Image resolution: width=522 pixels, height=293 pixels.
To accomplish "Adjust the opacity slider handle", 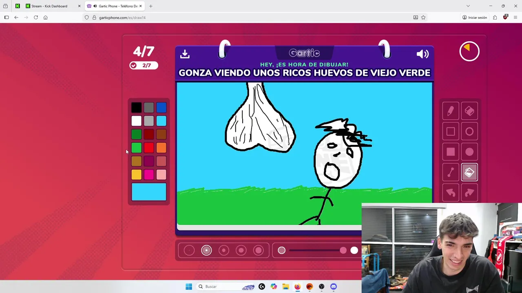I will click(343, 250).
